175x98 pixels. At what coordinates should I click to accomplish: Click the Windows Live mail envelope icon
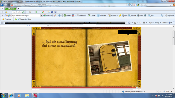30,12
